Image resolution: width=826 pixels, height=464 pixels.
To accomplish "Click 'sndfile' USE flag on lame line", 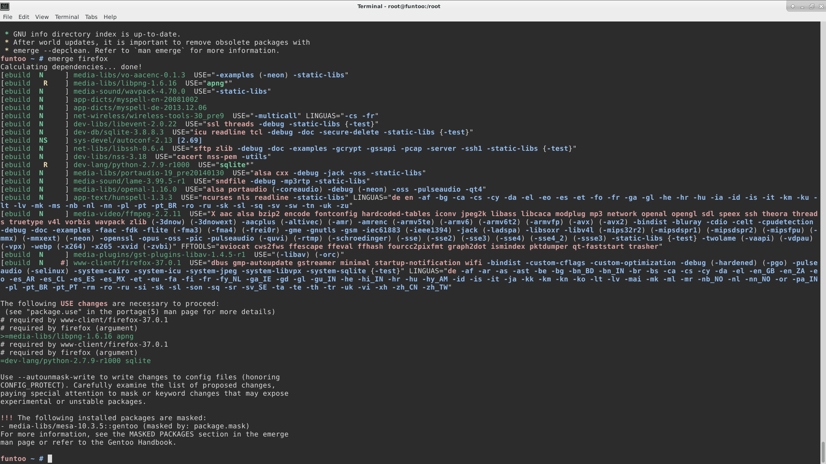I will pyautogui.click(x=231, y=181).
